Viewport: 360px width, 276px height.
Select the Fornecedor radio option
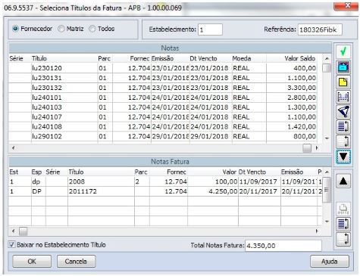click(x=15, y=29)
